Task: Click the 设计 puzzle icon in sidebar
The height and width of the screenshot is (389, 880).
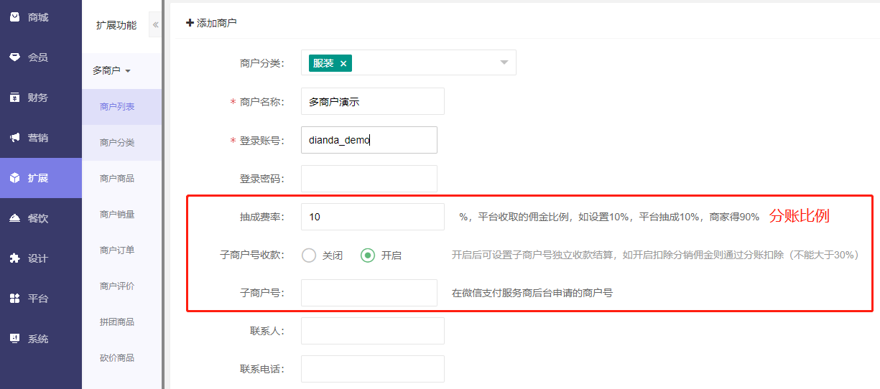Action: pyautogui.click(x=14, y=258)
